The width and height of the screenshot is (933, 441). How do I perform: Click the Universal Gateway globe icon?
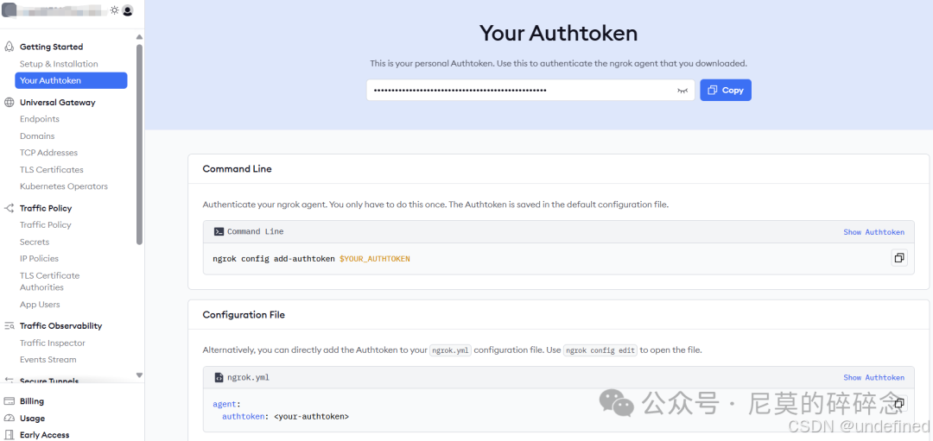[9, 102]
